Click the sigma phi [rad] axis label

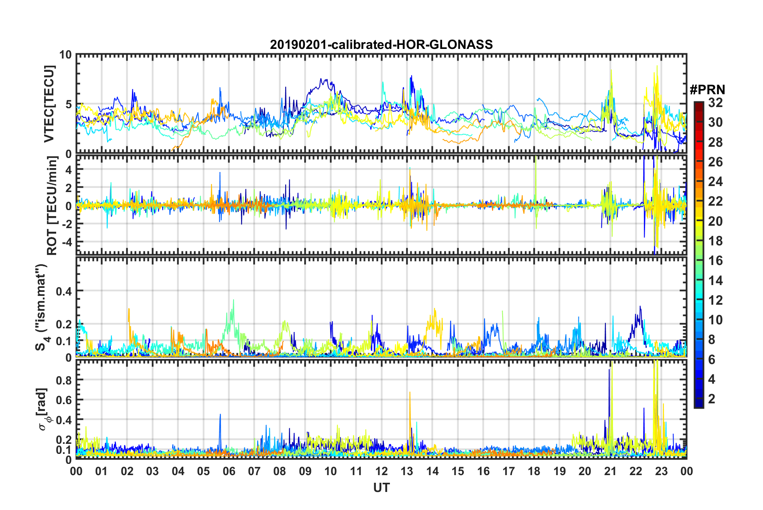point(43,409)
